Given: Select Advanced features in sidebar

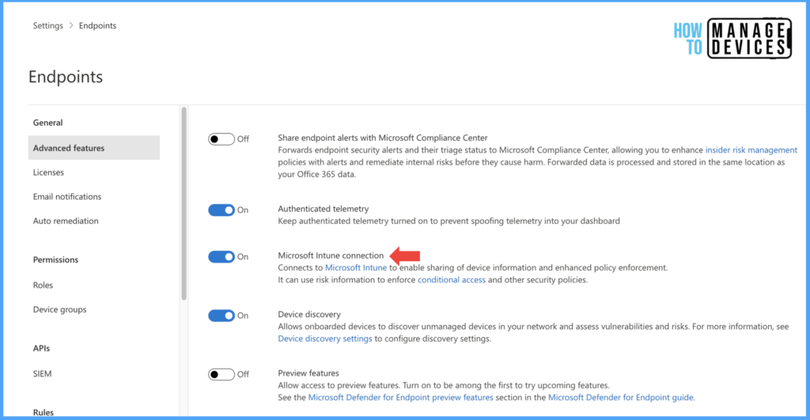Looking at the screenshot, I should [94, 148].
